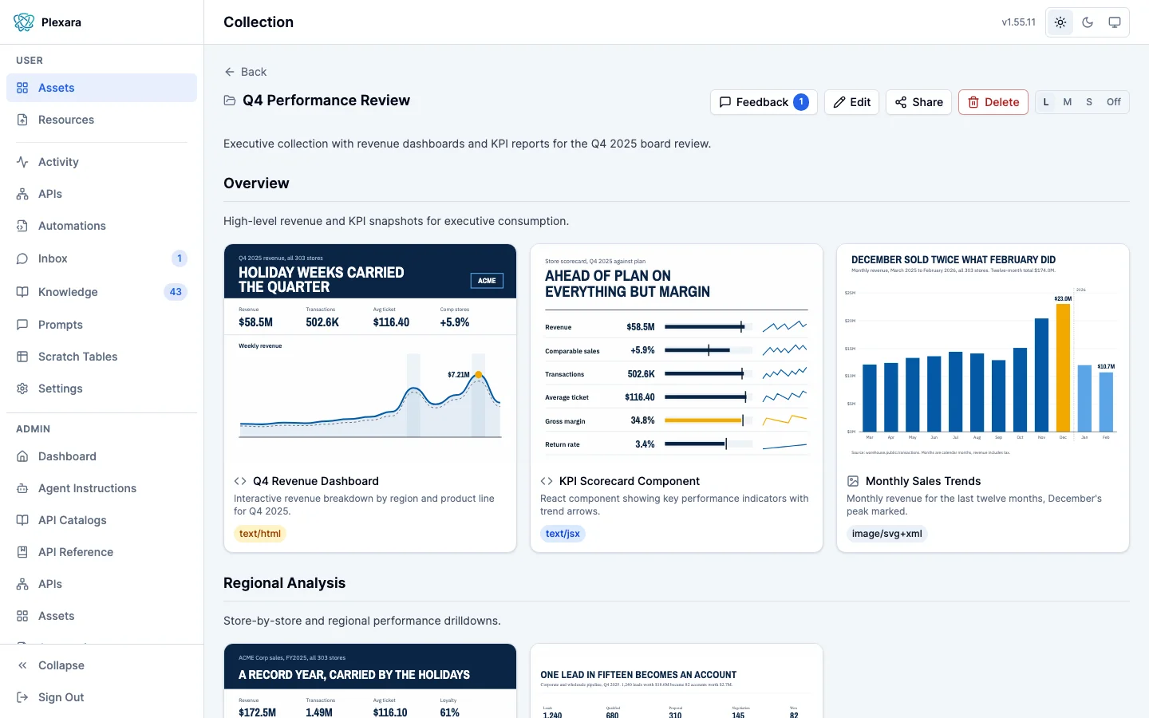This screenshot has height=718, width=1149.
Task: Click the Settings gear icon
Action: 22,389
